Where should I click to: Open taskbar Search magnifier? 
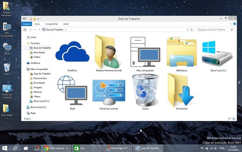(15, 148)
